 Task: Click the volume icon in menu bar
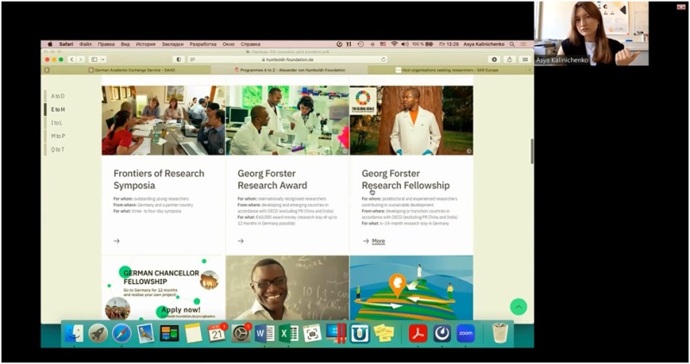pos(405,44)
